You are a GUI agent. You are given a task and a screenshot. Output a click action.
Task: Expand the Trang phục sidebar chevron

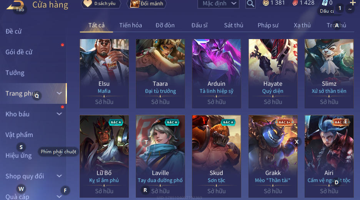(59, 93)
